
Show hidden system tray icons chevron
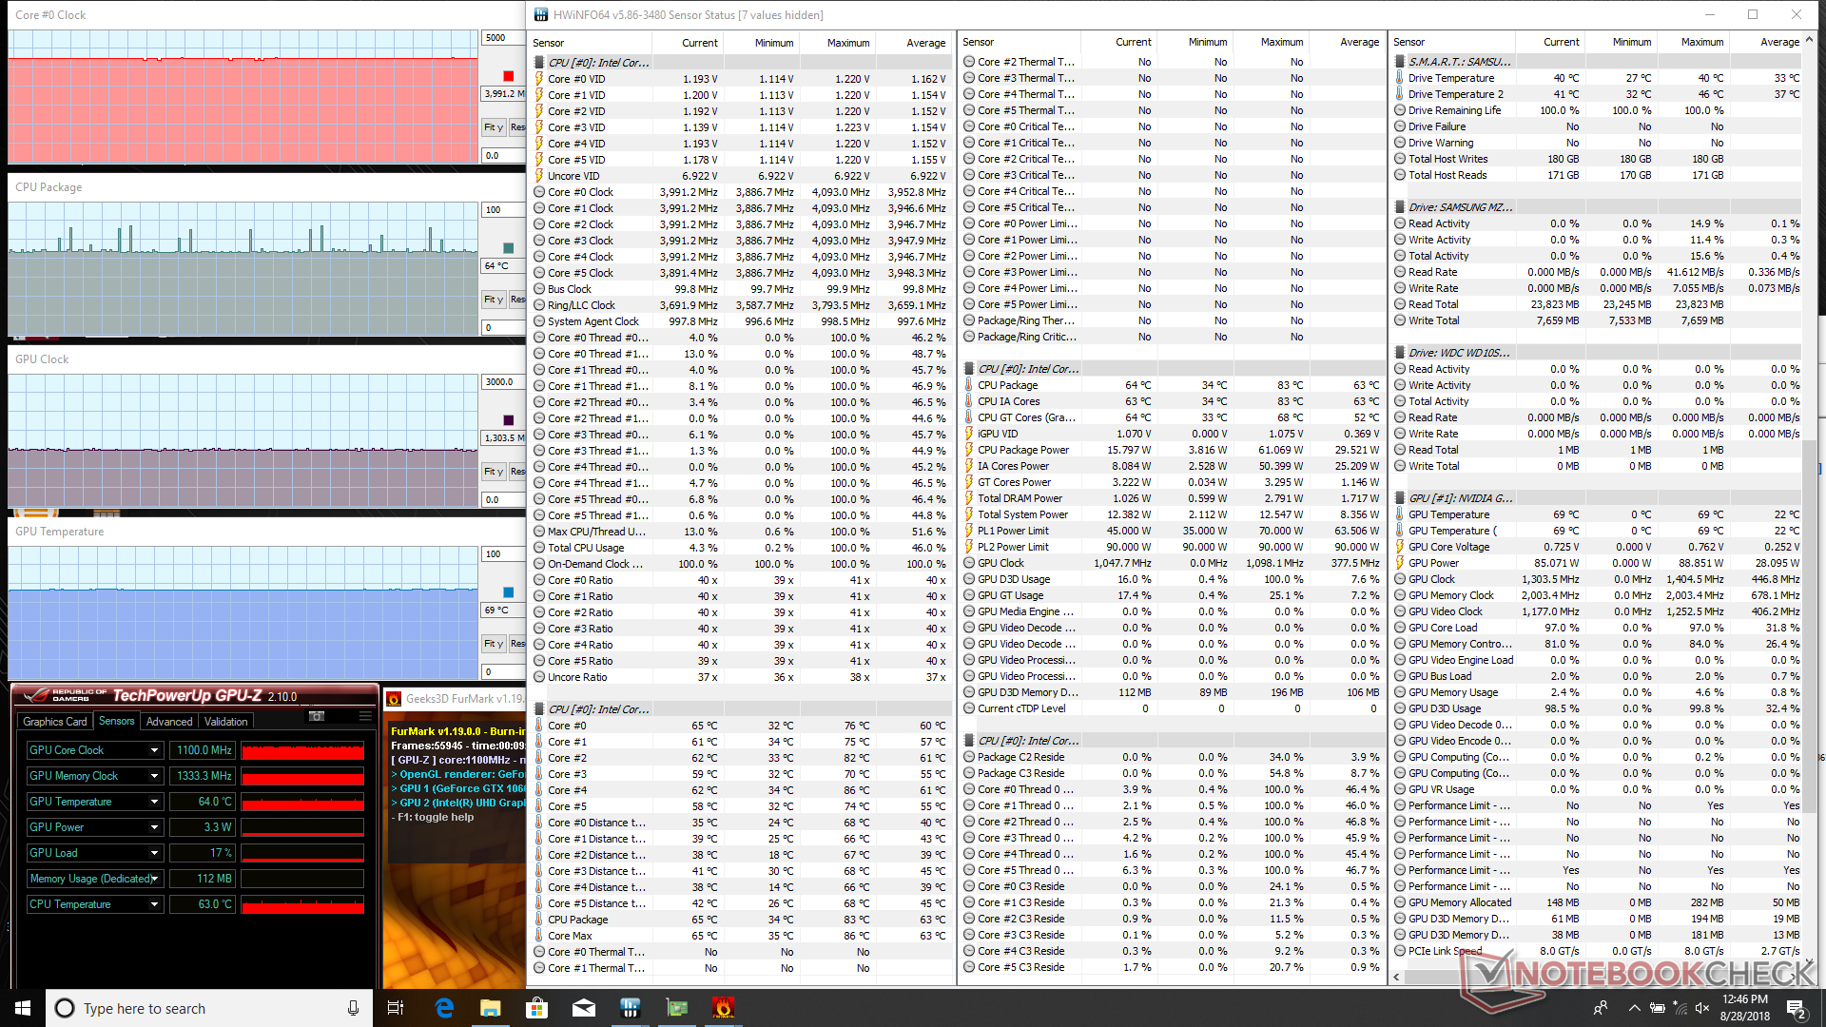1634,1008
